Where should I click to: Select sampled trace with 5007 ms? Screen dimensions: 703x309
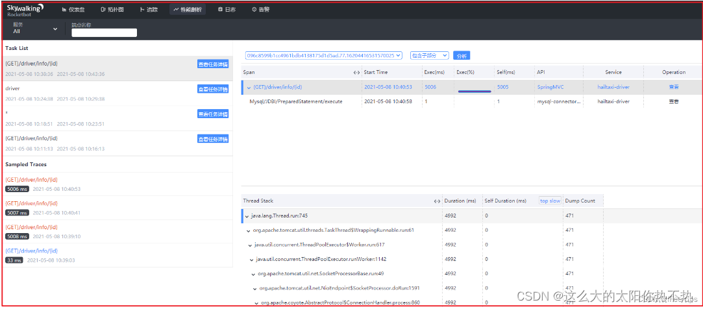click(117, 208)
